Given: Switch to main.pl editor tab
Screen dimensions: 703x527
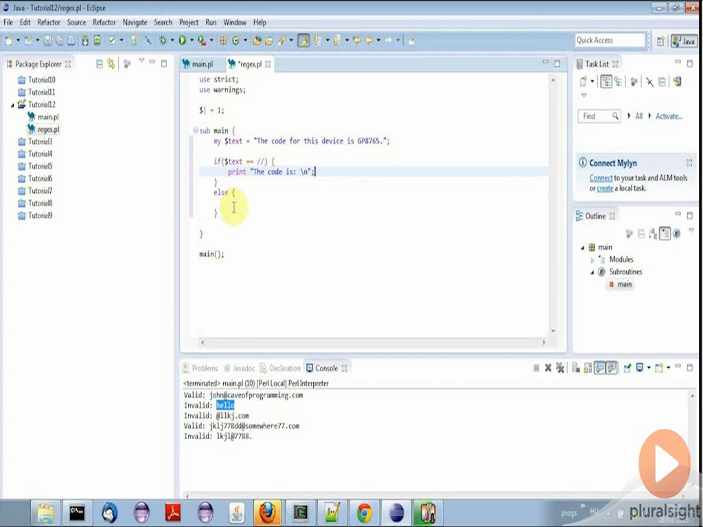Looking at the screenshot, I should (x=198, y=64).
